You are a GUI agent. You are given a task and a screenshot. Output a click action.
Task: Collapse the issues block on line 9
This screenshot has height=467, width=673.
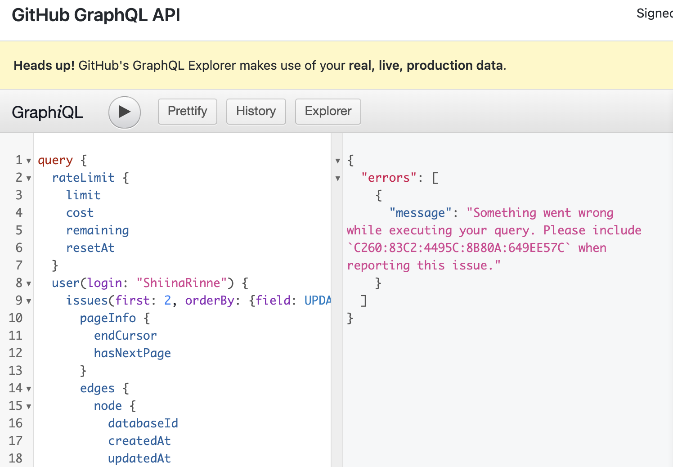(x=28, y=301)
